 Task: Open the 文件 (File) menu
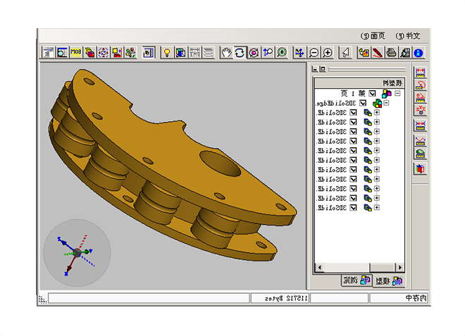tap(409, 35)
